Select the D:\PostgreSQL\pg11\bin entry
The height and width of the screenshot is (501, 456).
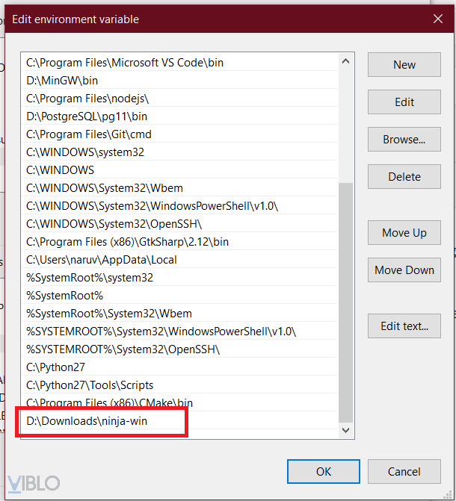[179, 116]
